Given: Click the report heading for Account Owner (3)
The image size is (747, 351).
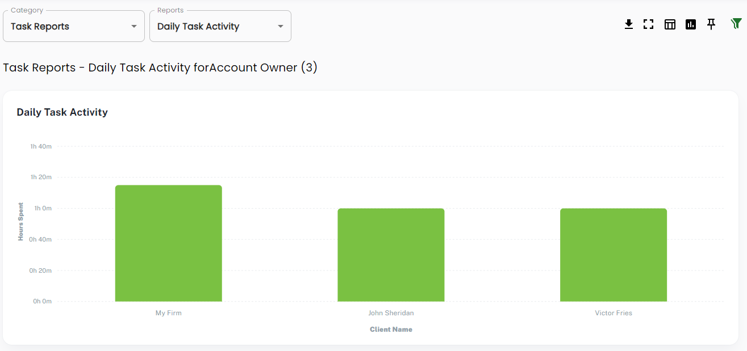Looking at the screenshot, I should click(x=160, y=67).
